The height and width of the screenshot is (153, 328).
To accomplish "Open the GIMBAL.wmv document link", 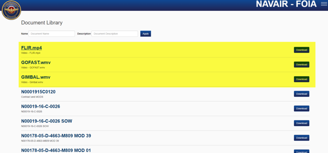I will (x=36, y=77).
